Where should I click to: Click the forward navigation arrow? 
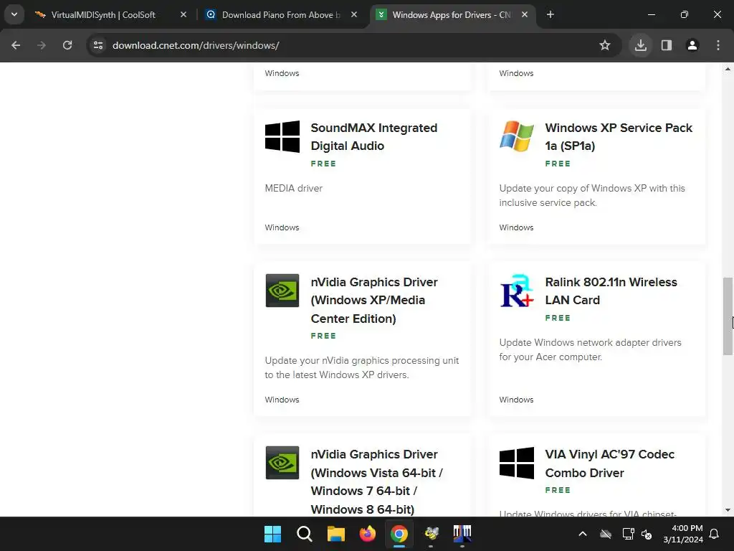(42, 45)
